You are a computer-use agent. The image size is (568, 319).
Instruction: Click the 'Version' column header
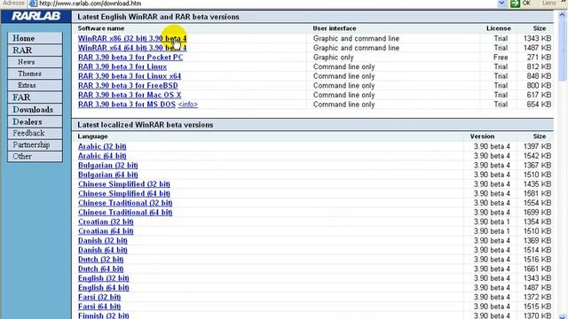[x=482, y=136]
